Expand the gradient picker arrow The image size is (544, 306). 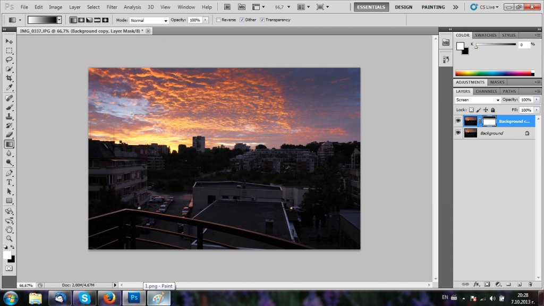[x=59, y=20]
